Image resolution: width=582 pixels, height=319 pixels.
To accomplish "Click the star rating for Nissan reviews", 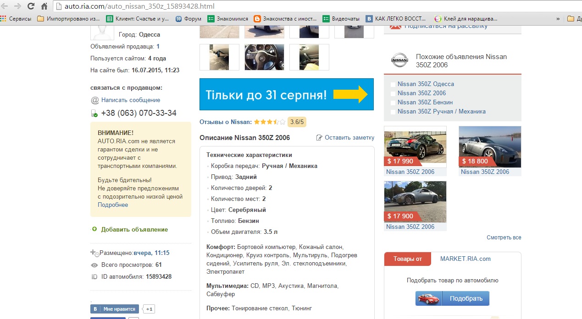I will [270, 122].
